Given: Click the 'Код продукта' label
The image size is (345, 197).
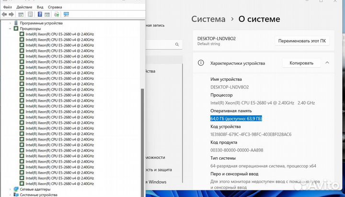Looking at the screenshot, I should [224, 142].
